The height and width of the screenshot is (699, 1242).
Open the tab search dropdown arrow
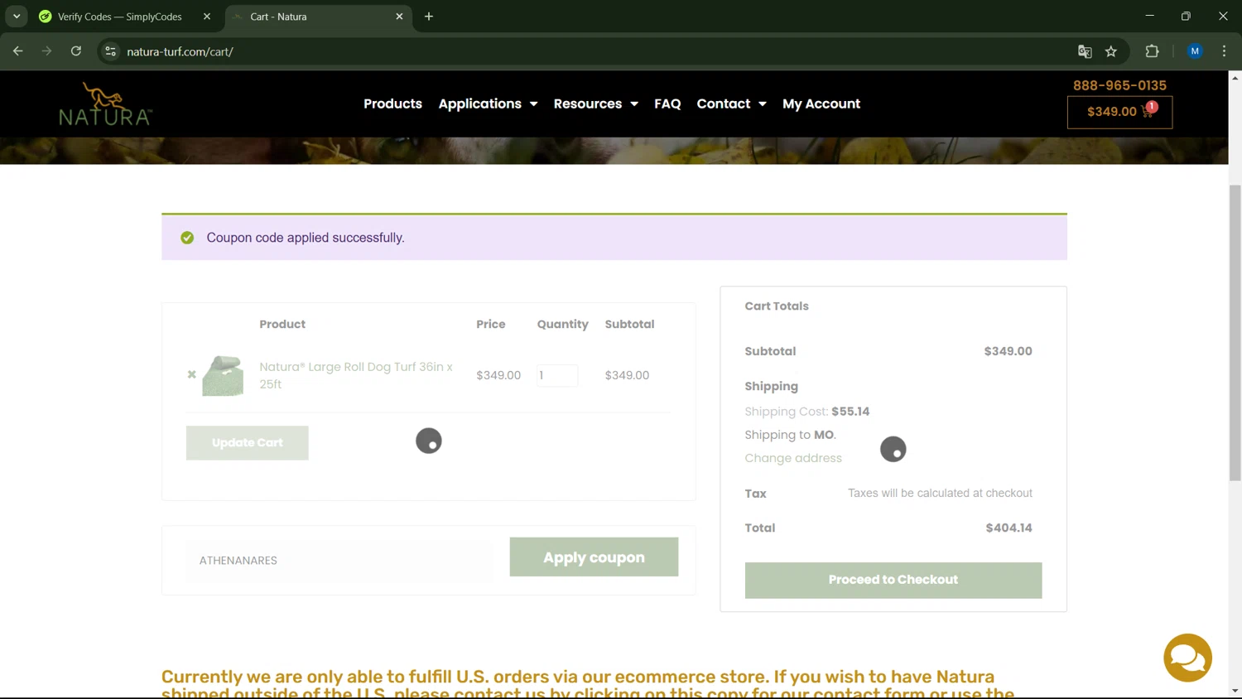click(17, 17)
